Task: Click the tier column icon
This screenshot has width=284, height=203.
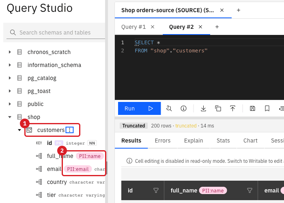Action: click(39, 195)
